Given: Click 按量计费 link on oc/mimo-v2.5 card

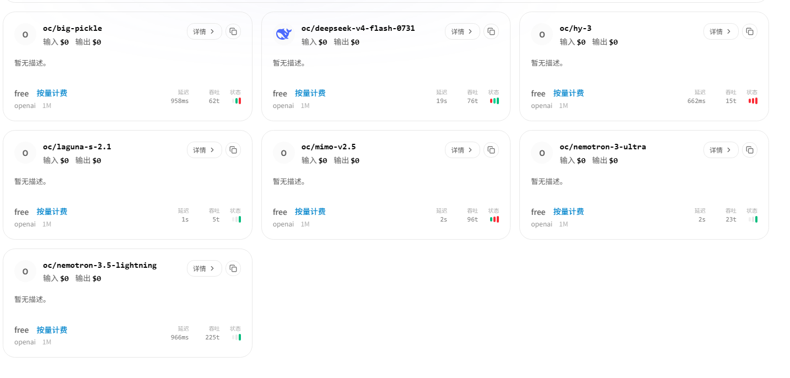Looking at the screenshot, I should [x=310, y=212].
